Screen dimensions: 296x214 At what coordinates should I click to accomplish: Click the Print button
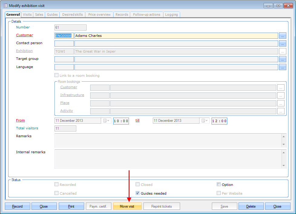(x=71, y=206)
